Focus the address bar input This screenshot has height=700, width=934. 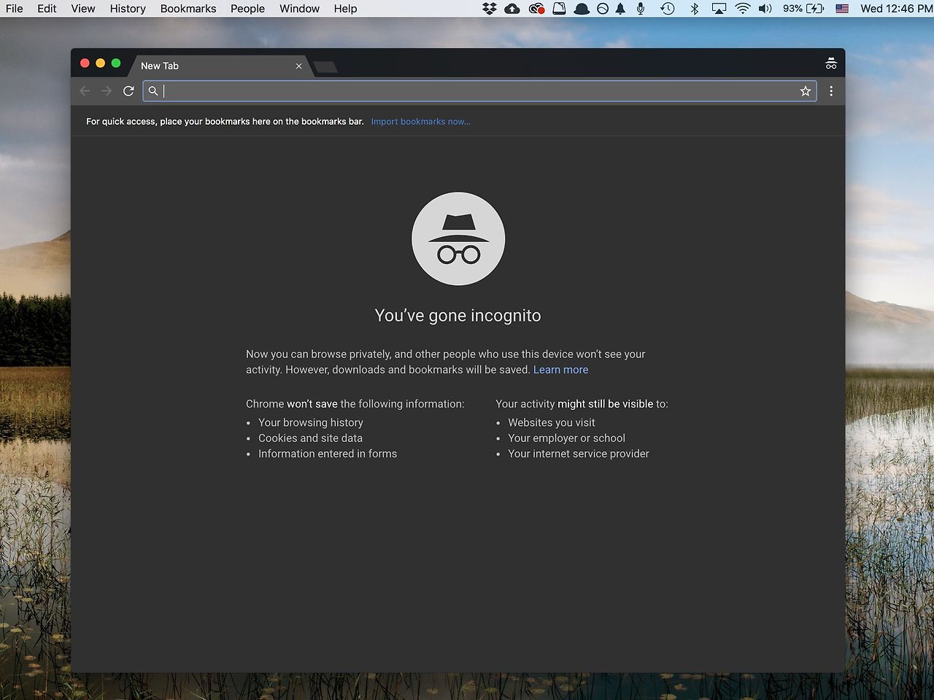click(x=479, y=91)
